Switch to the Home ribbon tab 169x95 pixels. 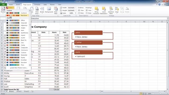[11, 5]
